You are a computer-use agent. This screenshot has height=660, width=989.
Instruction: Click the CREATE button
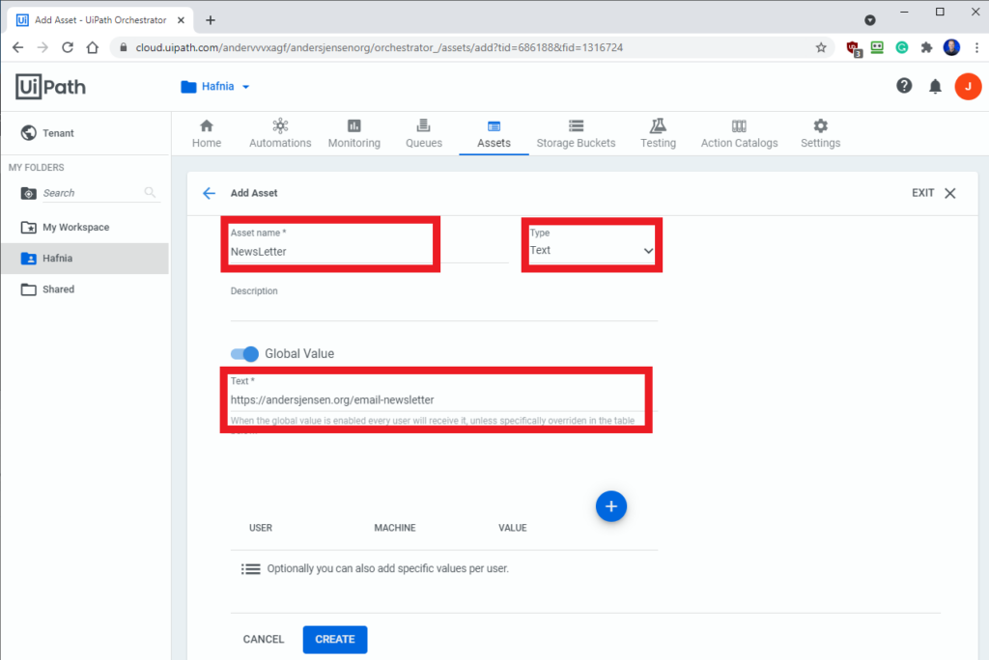(335, 639)
